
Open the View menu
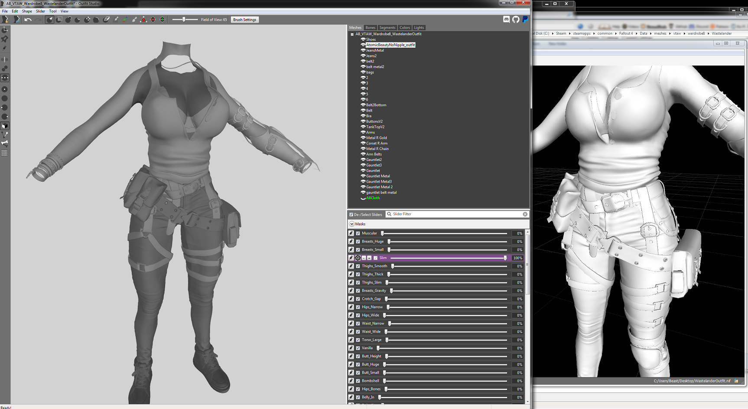coord(64,11)
